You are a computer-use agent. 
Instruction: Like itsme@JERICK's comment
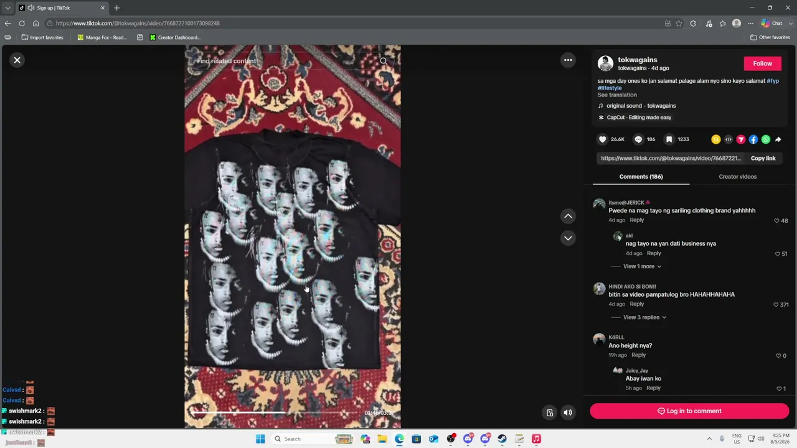(776, 220)
